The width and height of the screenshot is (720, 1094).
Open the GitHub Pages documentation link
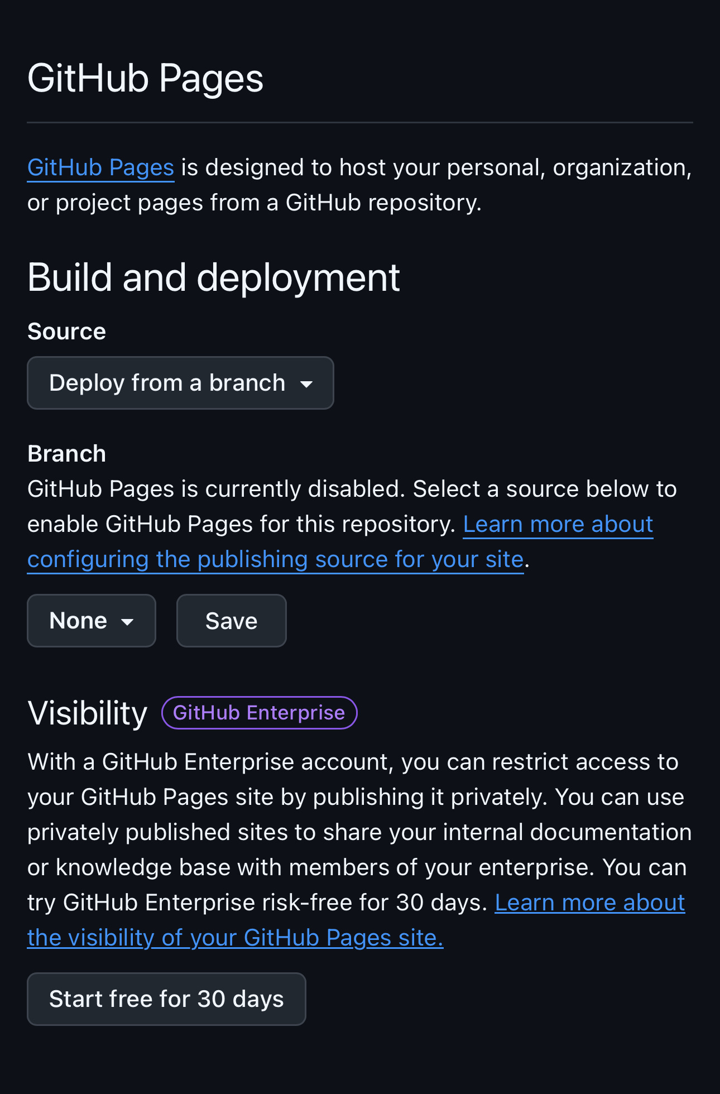(x=101, y=167)
